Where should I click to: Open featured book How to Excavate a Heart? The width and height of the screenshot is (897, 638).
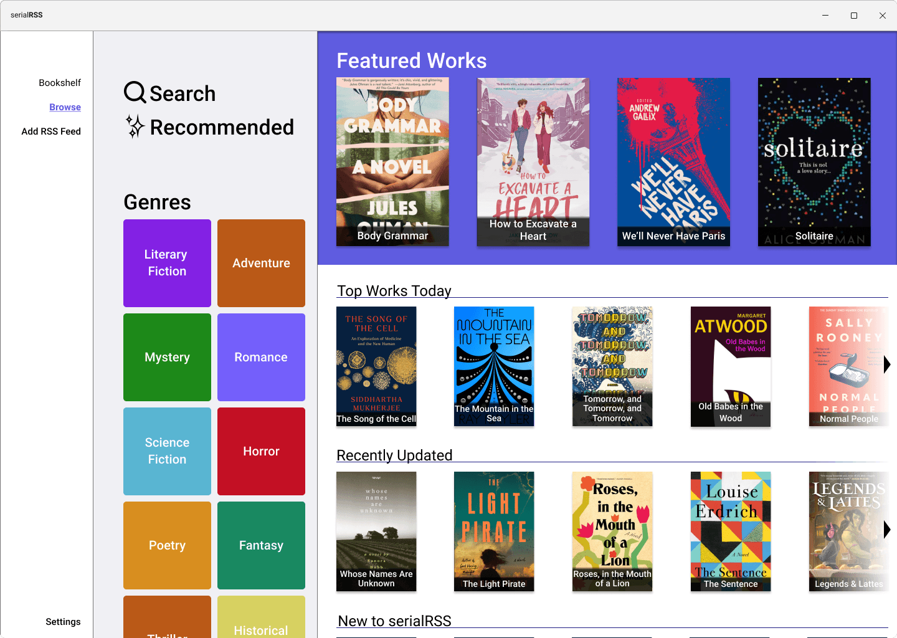pos(533,162)
